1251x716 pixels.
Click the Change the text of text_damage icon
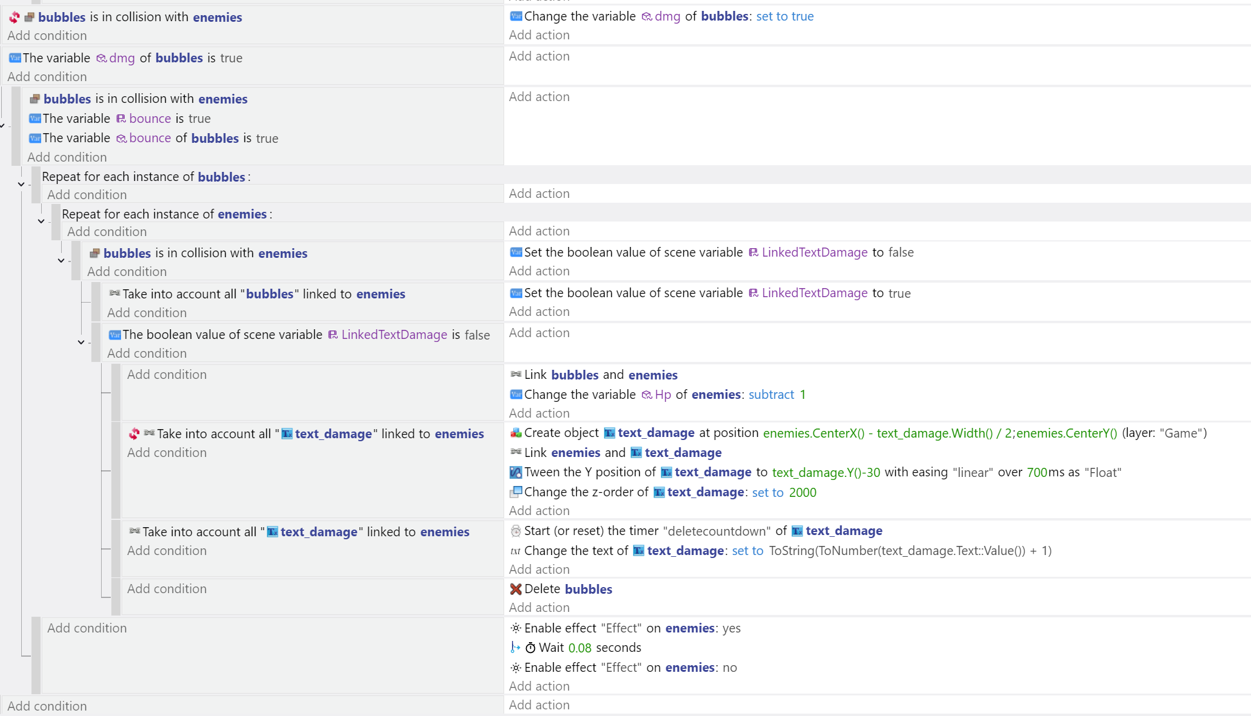coord(516,551)
